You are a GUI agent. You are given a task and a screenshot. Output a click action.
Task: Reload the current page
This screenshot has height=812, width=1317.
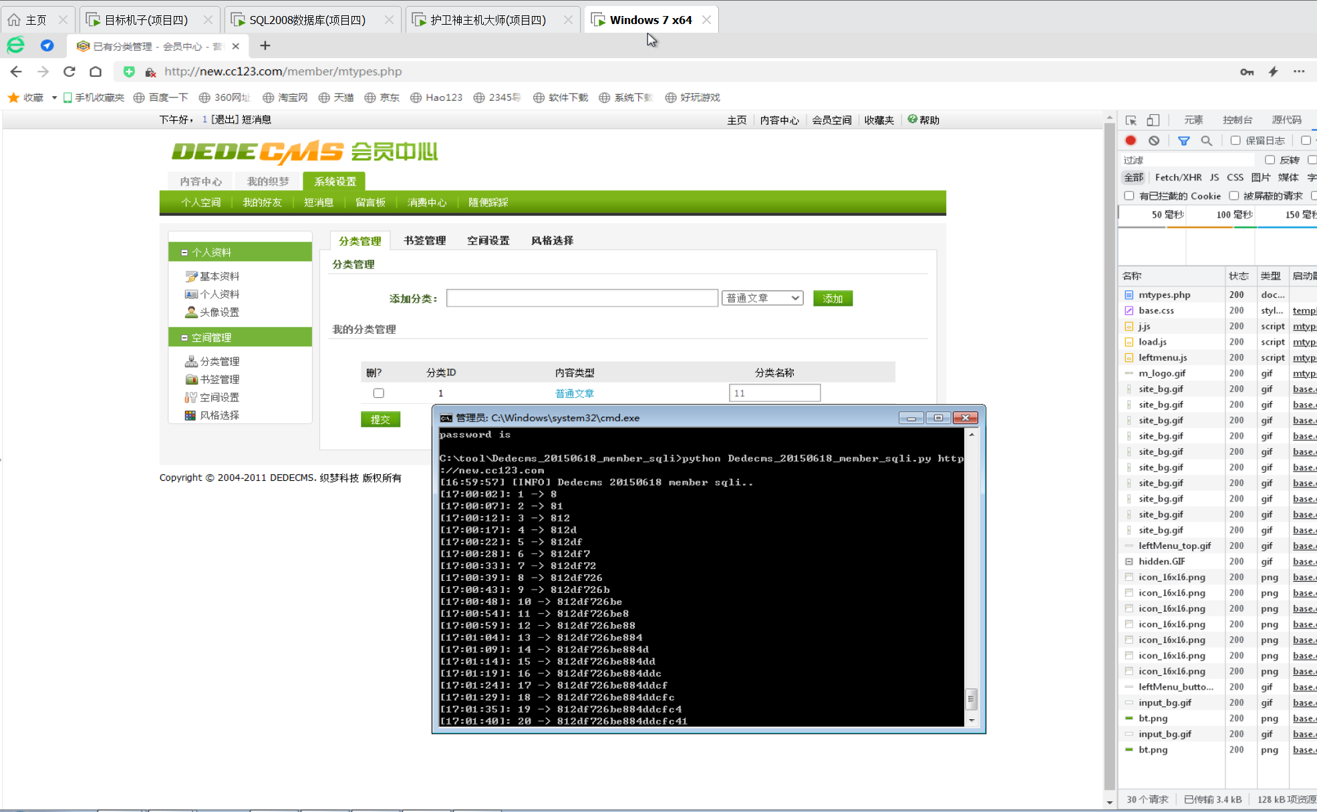(x=69, y=71)
